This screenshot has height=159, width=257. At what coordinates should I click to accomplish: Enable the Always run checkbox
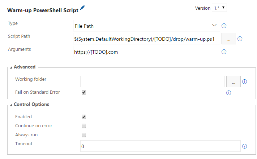[84, 135]
